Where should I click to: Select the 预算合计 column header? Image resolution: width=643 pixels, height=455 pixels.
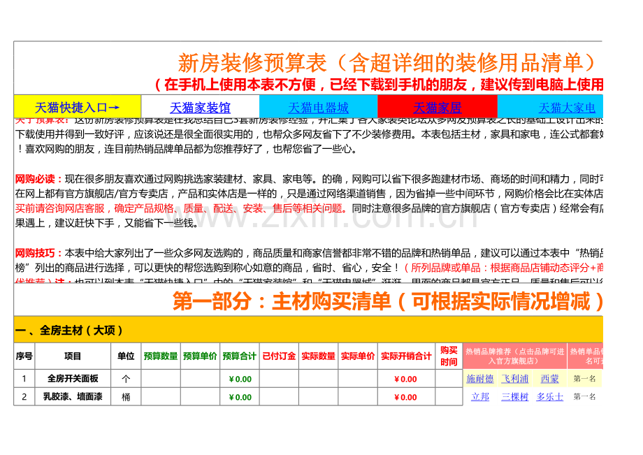point(240,356)
